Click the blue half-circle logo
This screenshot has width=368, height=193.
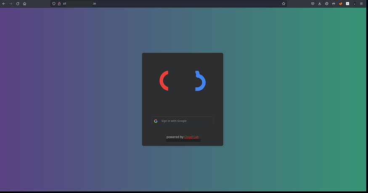point(200,81)
